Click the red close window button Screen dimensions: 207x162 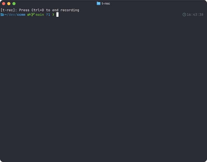(x=4, y=4)
